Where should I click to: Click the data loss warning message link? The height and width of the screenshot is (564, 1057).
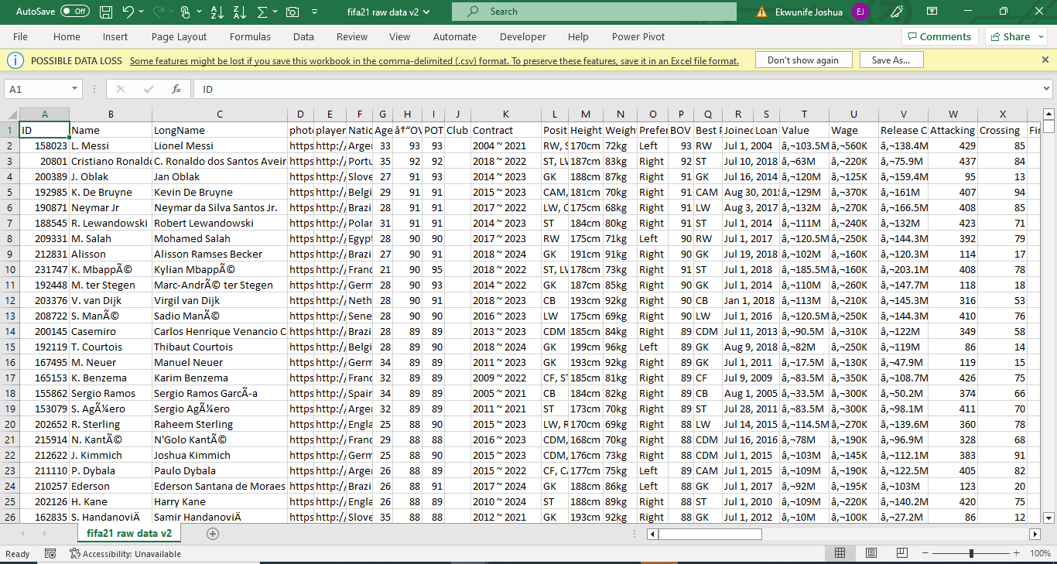pyautogui.click(x=434, y=60)
